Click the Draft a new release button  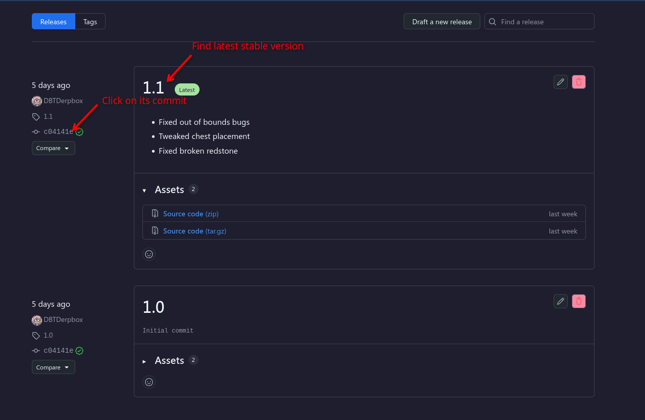tap(442, 22)
